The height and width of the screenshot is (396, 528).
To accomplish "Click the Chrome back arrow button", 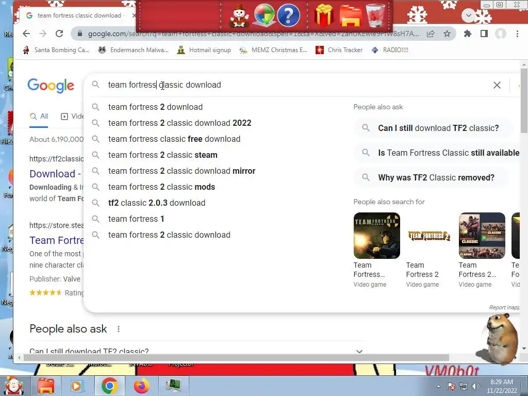I will pos(26,34).
